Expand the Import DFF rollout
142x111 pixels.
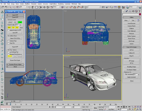click(x=15, y=15)
